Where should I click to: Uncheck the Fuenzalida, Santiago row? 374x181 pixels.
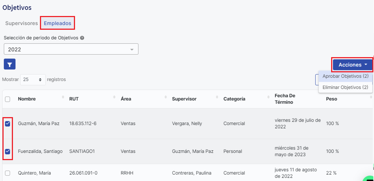click(x=8, y=151)
